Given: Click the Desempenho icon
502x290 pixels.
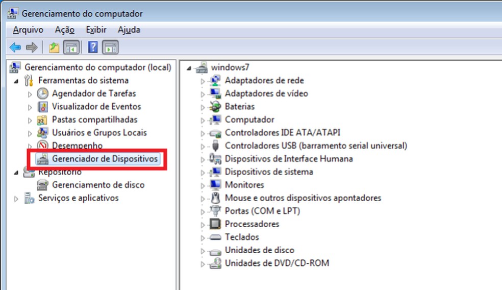Looking at the screenshot, I should 42,145.
